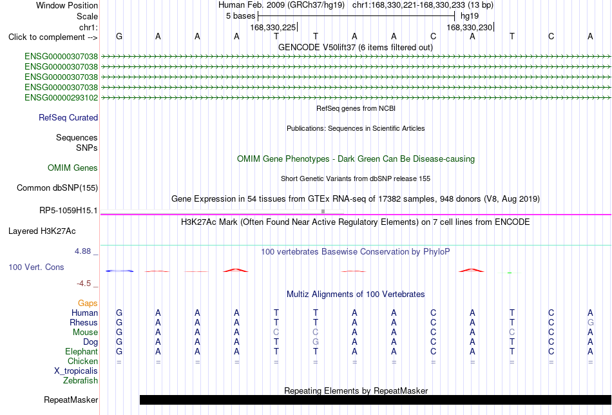Open '100 vertebrates Basewise Conservation by PhyloP' title
The image size is (612, 415).
[356, 252]
